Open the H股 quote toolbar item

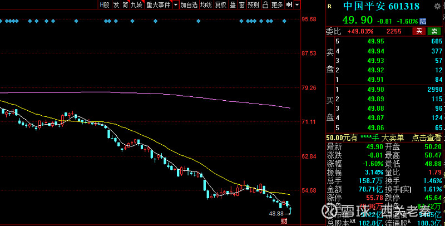[x=105, y=4]
